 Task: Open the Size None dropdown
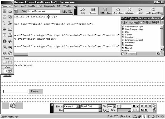click(x=114, y=106)
